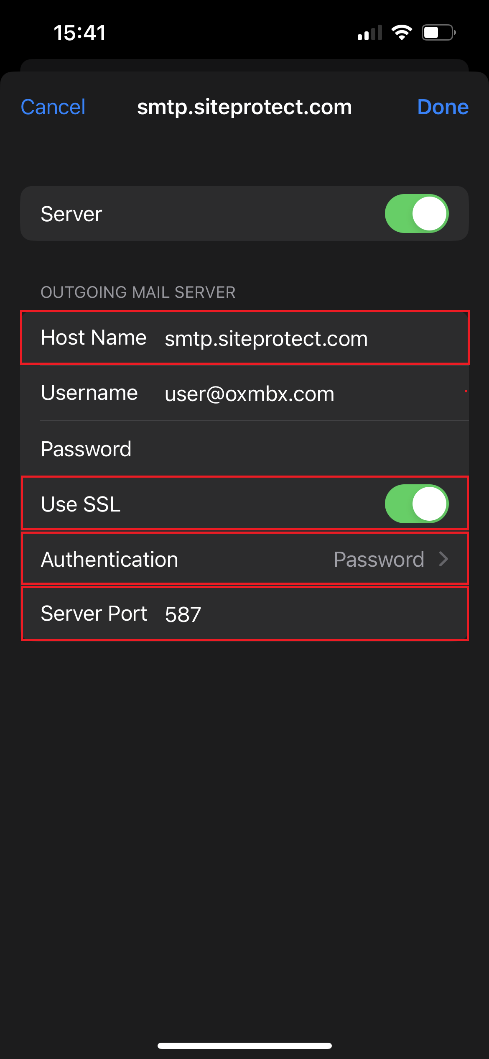489x1059 pixels.
Task: Tap the 15:41 clock in status bar
Action: 80,33
